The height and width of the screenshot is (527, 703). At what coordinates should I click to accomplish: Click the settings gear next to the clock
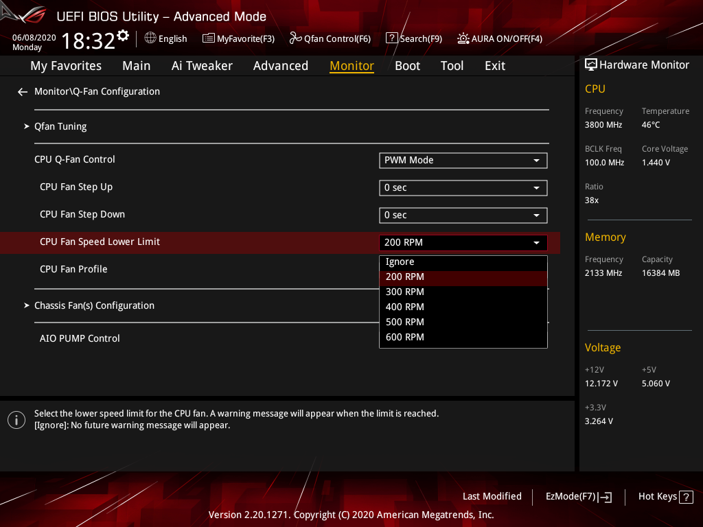123,36
